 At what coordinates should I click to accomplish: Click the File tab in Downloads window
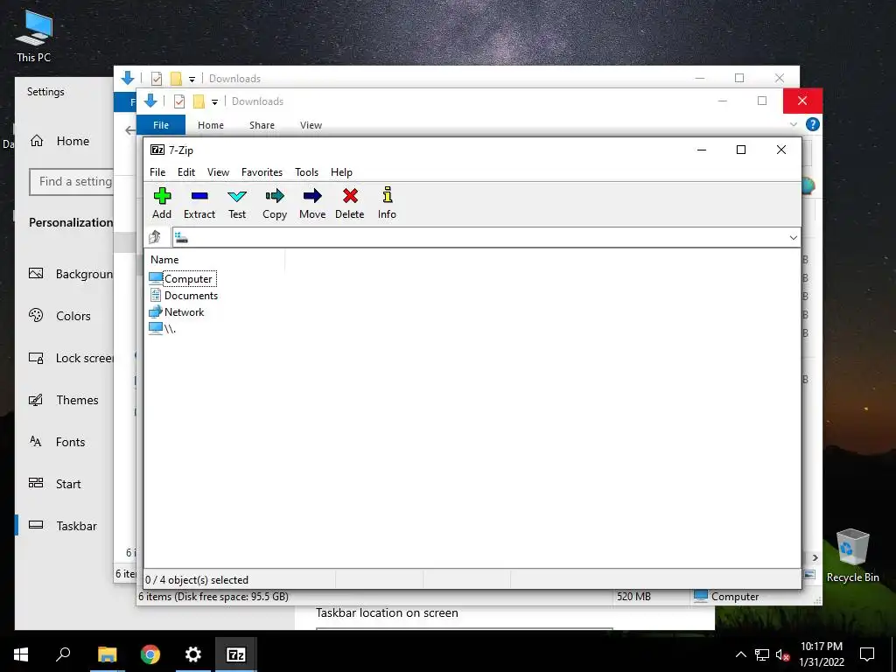[x=161, y=125]
